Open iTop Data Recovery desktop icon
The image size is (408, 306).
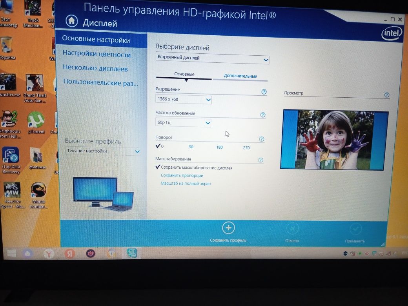point(11,160)
